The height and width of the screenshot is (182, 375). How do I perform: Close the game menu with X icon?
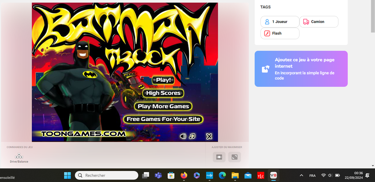click(x=209, y=136)
